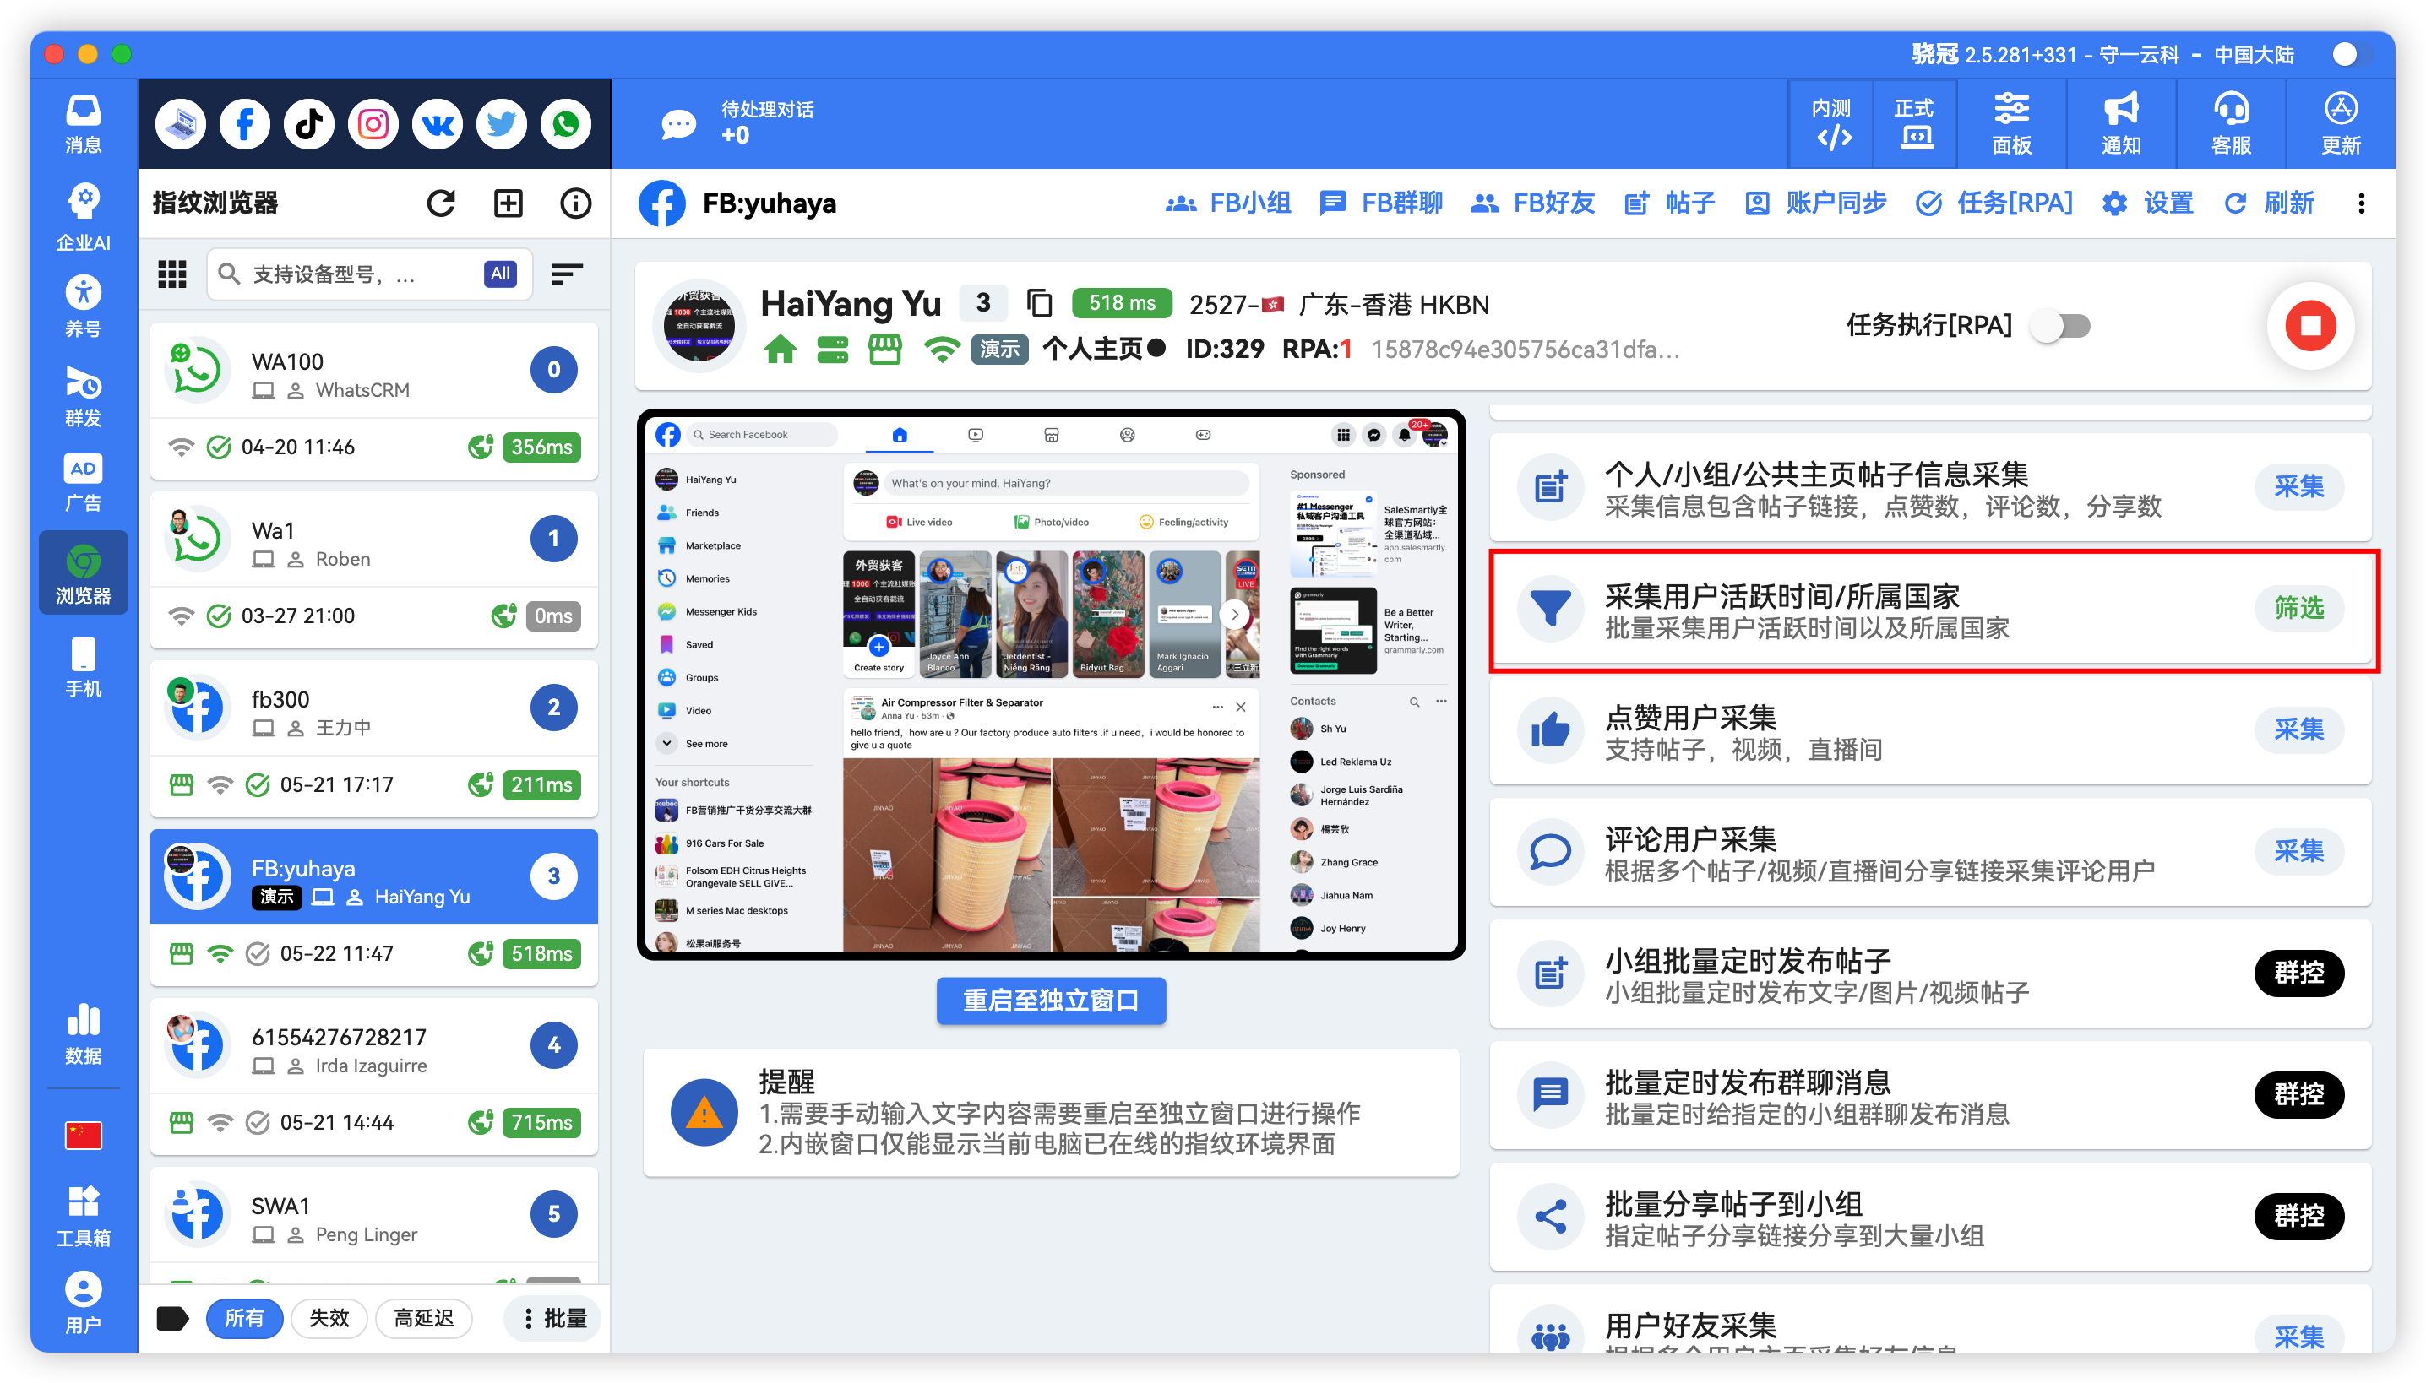Click 采集 for 点赞用户采集

tap(2298, 729)
